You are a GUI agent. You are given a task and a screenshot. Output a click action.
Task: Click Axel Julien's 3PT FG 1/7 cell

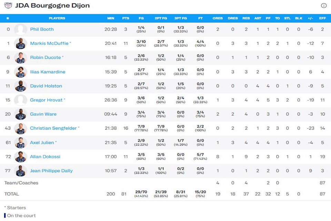tap(180, 142)
